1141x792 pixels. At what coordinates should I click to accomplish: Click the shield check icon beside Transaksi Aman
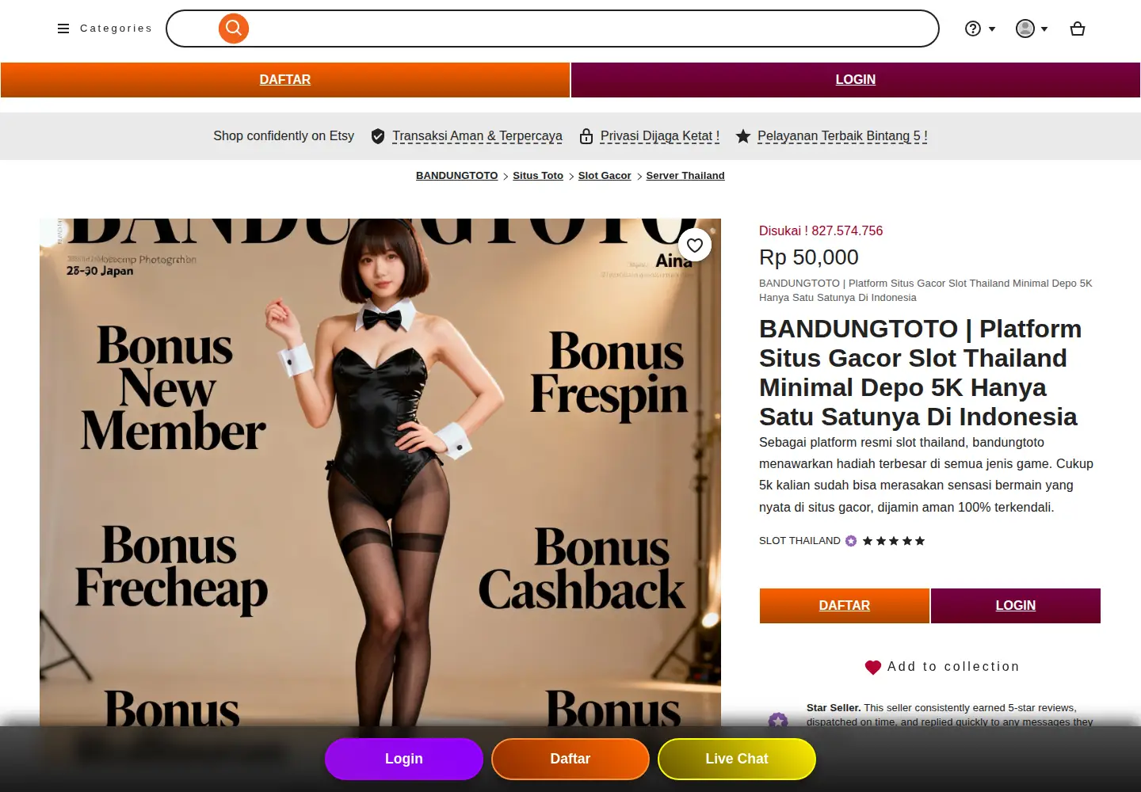[x=378, y=136]
